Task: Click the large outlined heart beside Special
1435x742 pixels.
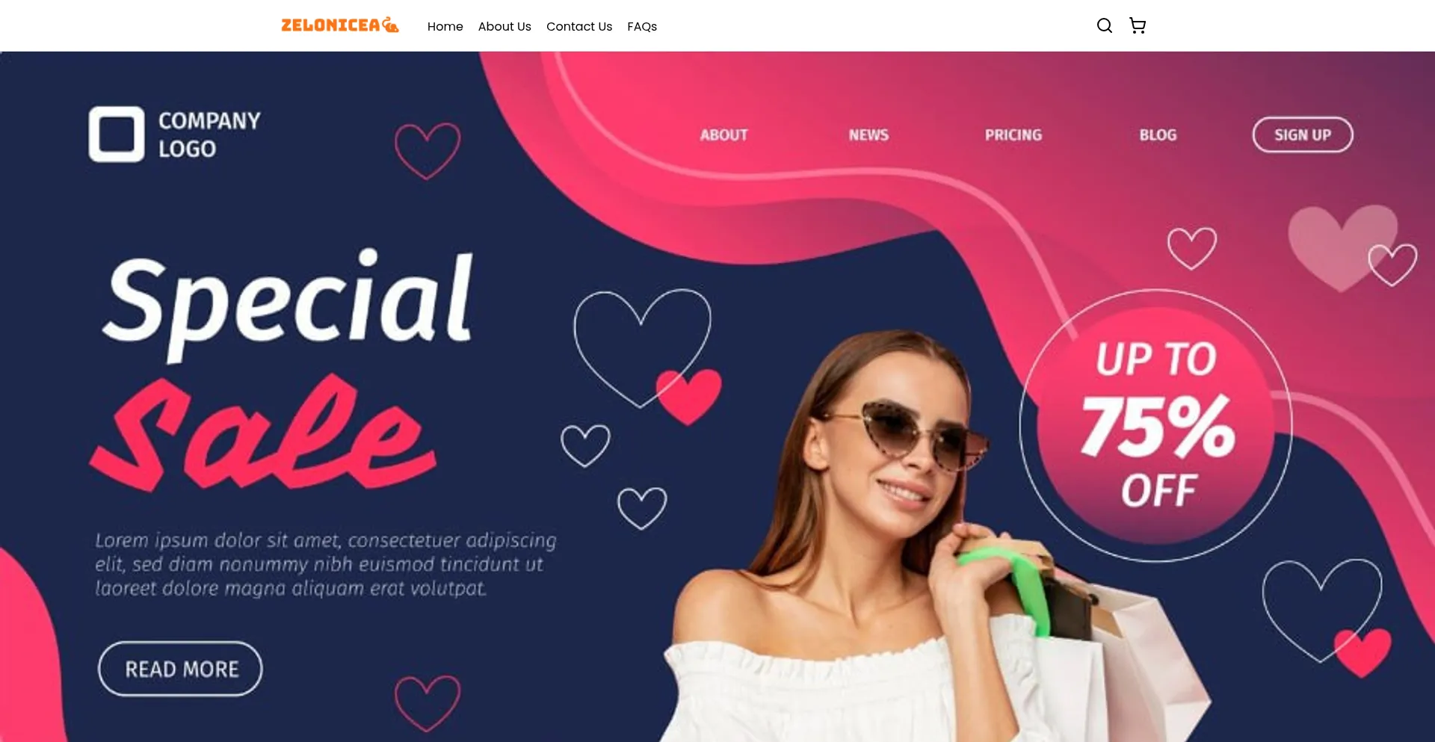Action: click(x=641, y=346)
